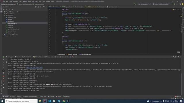Open Search Everywhere magnifier at top right
This screenshot has height=103, width=184.
tap(180, 4)
